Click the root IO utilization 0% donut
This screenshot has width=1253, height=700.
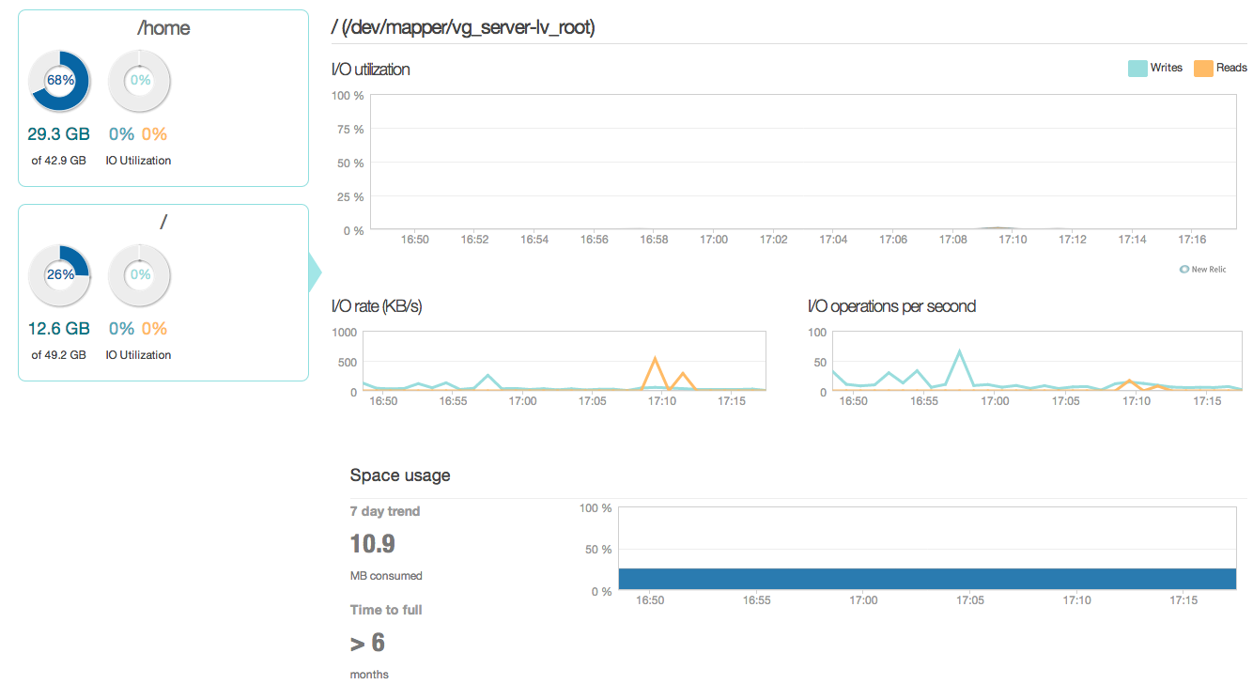[140, 275]
